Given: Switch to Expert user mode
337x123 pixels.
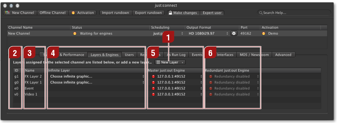Looking at the screenshot, I should 212,13.
